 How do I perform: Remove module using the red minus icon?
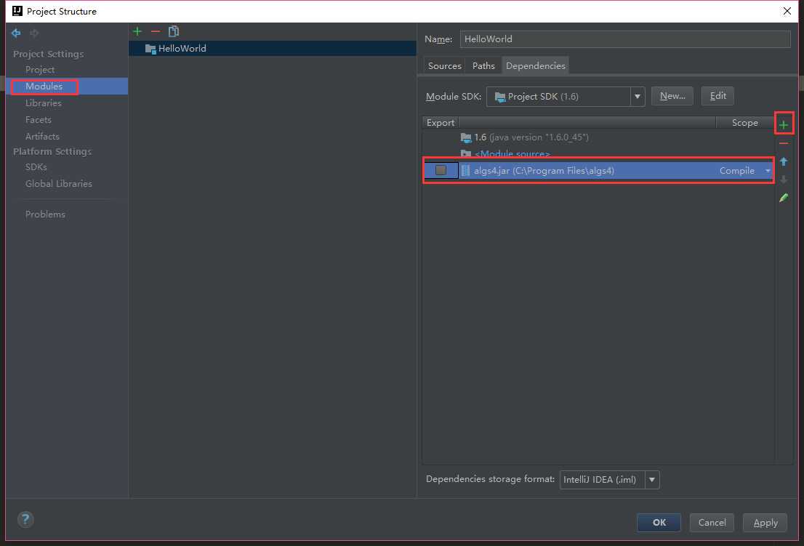156,31
